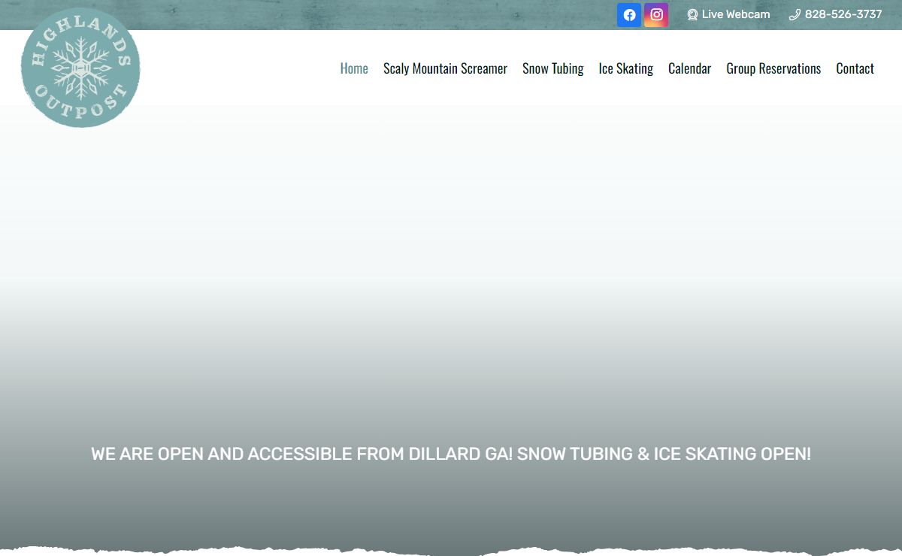This screenshot has width=902, height=556.
Task: Open the Instagram profile icon
Action: pos(656,15)
